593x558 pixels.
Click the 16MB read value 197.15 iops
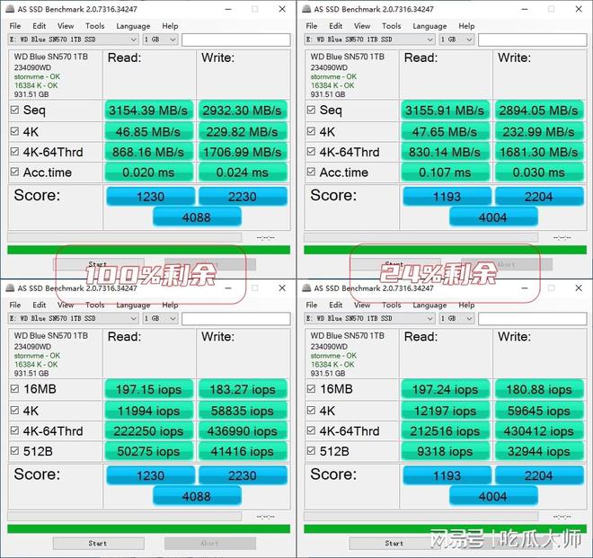click(x=148, y=389)
